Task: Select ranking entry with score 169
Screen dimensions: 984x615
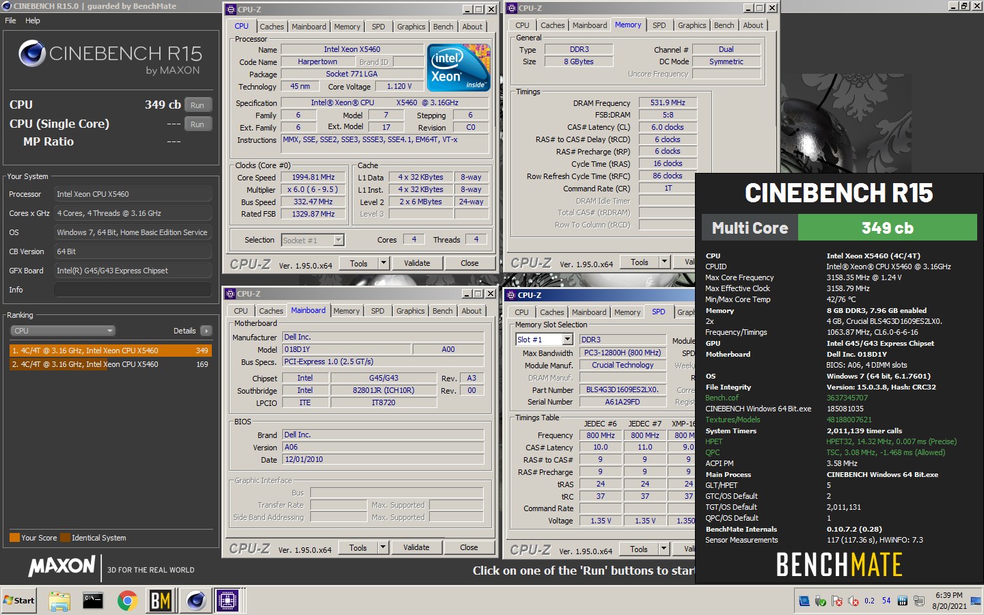Action: point(110,364)
